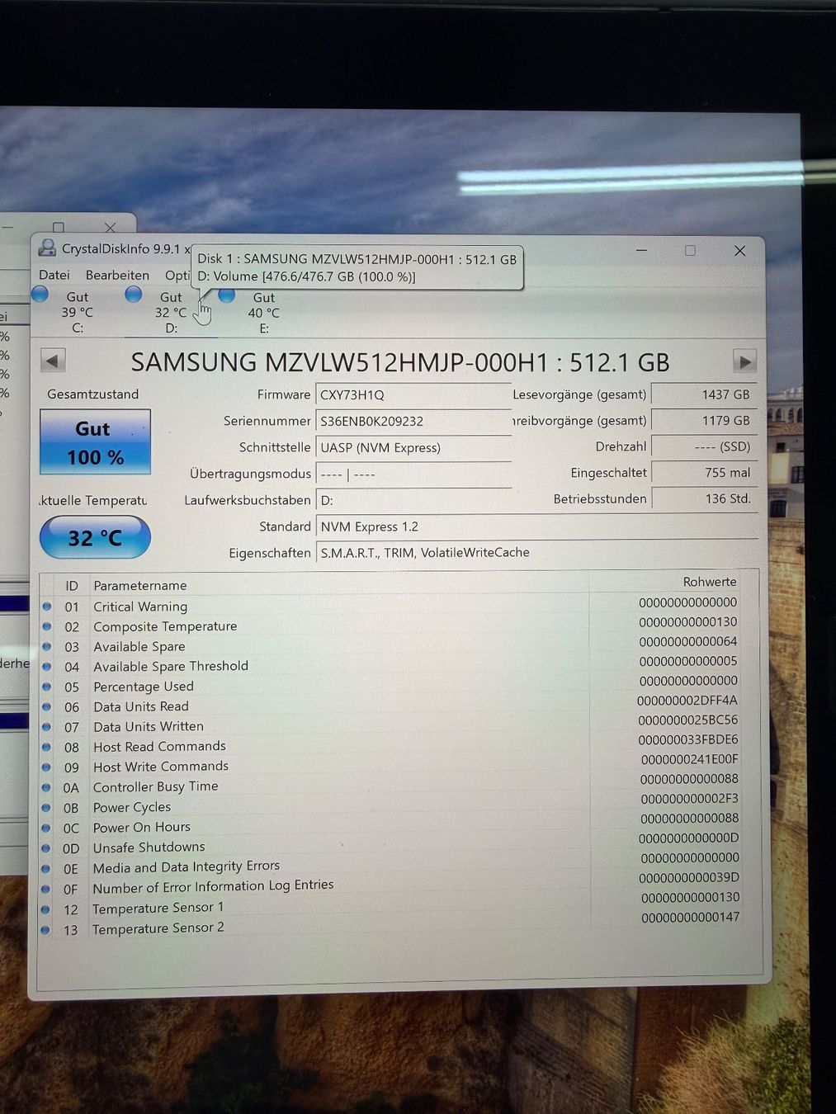Select the Power Cycles parameter name
The width and height of the screenshot is (836, 1114).
click(x=132, y=807)
